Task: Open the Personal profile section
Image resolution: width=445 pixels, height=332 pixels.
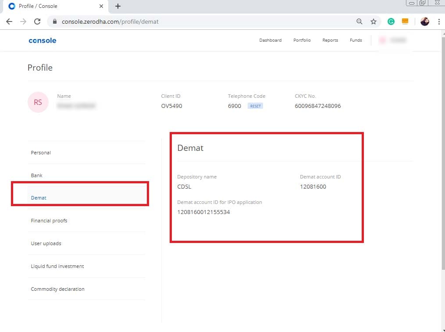Action: (x=86, y=153)
